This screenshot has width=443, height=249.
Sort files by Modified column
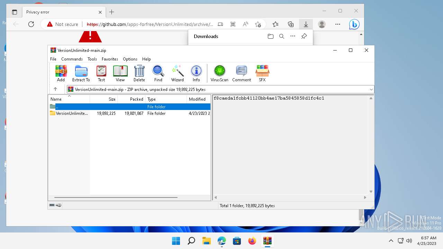pos(198,99)
